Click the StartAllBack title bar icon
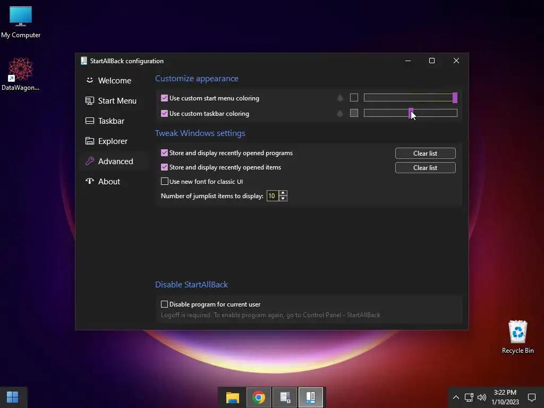The image size is (544, 408). pyautogui.click(x=84, y=61)
